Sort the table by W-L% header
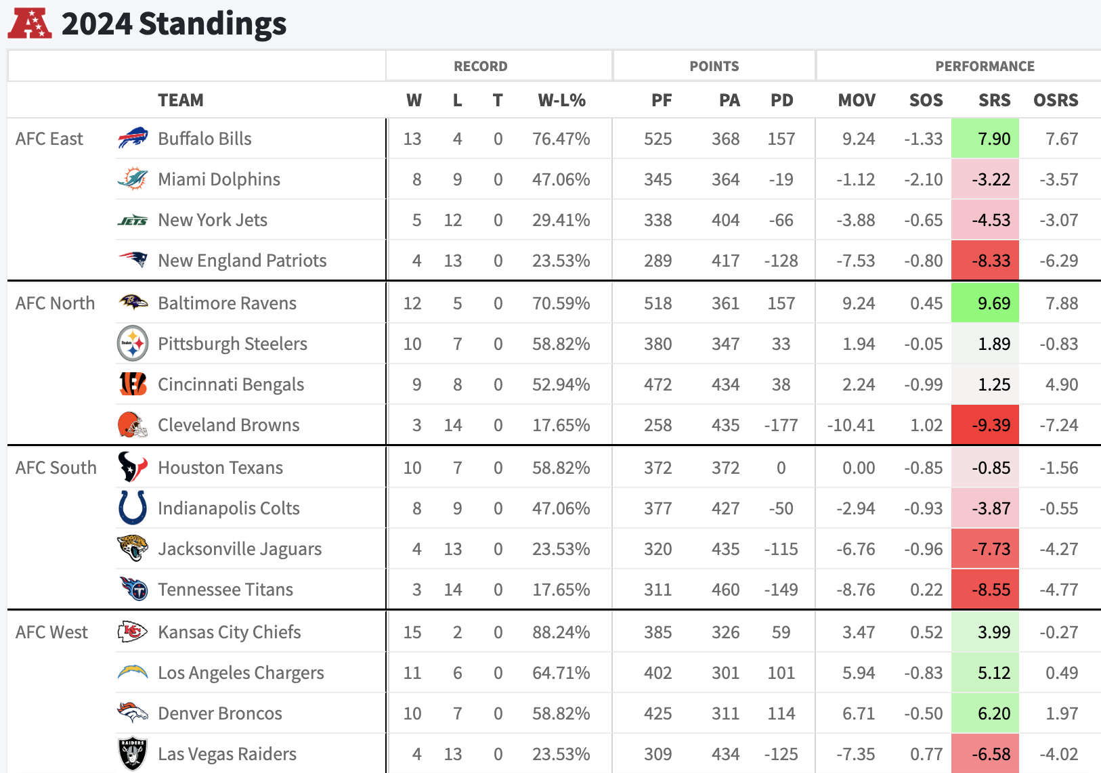This screenshot has height=773, width=1101. coord(561,100)
